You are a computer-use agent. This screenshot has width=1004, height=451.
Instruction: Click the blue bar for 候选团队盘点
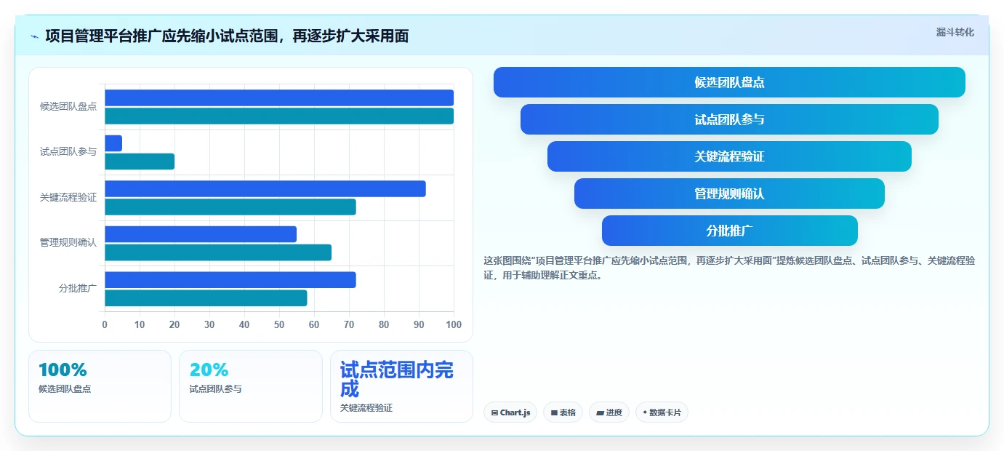pos(279,97)
